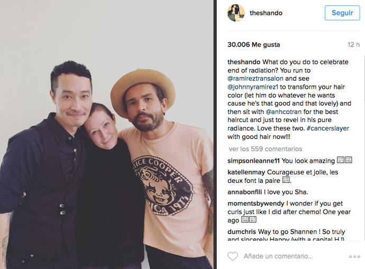
Task: Click the heart like icon
Action: click(x=233, y=256)
